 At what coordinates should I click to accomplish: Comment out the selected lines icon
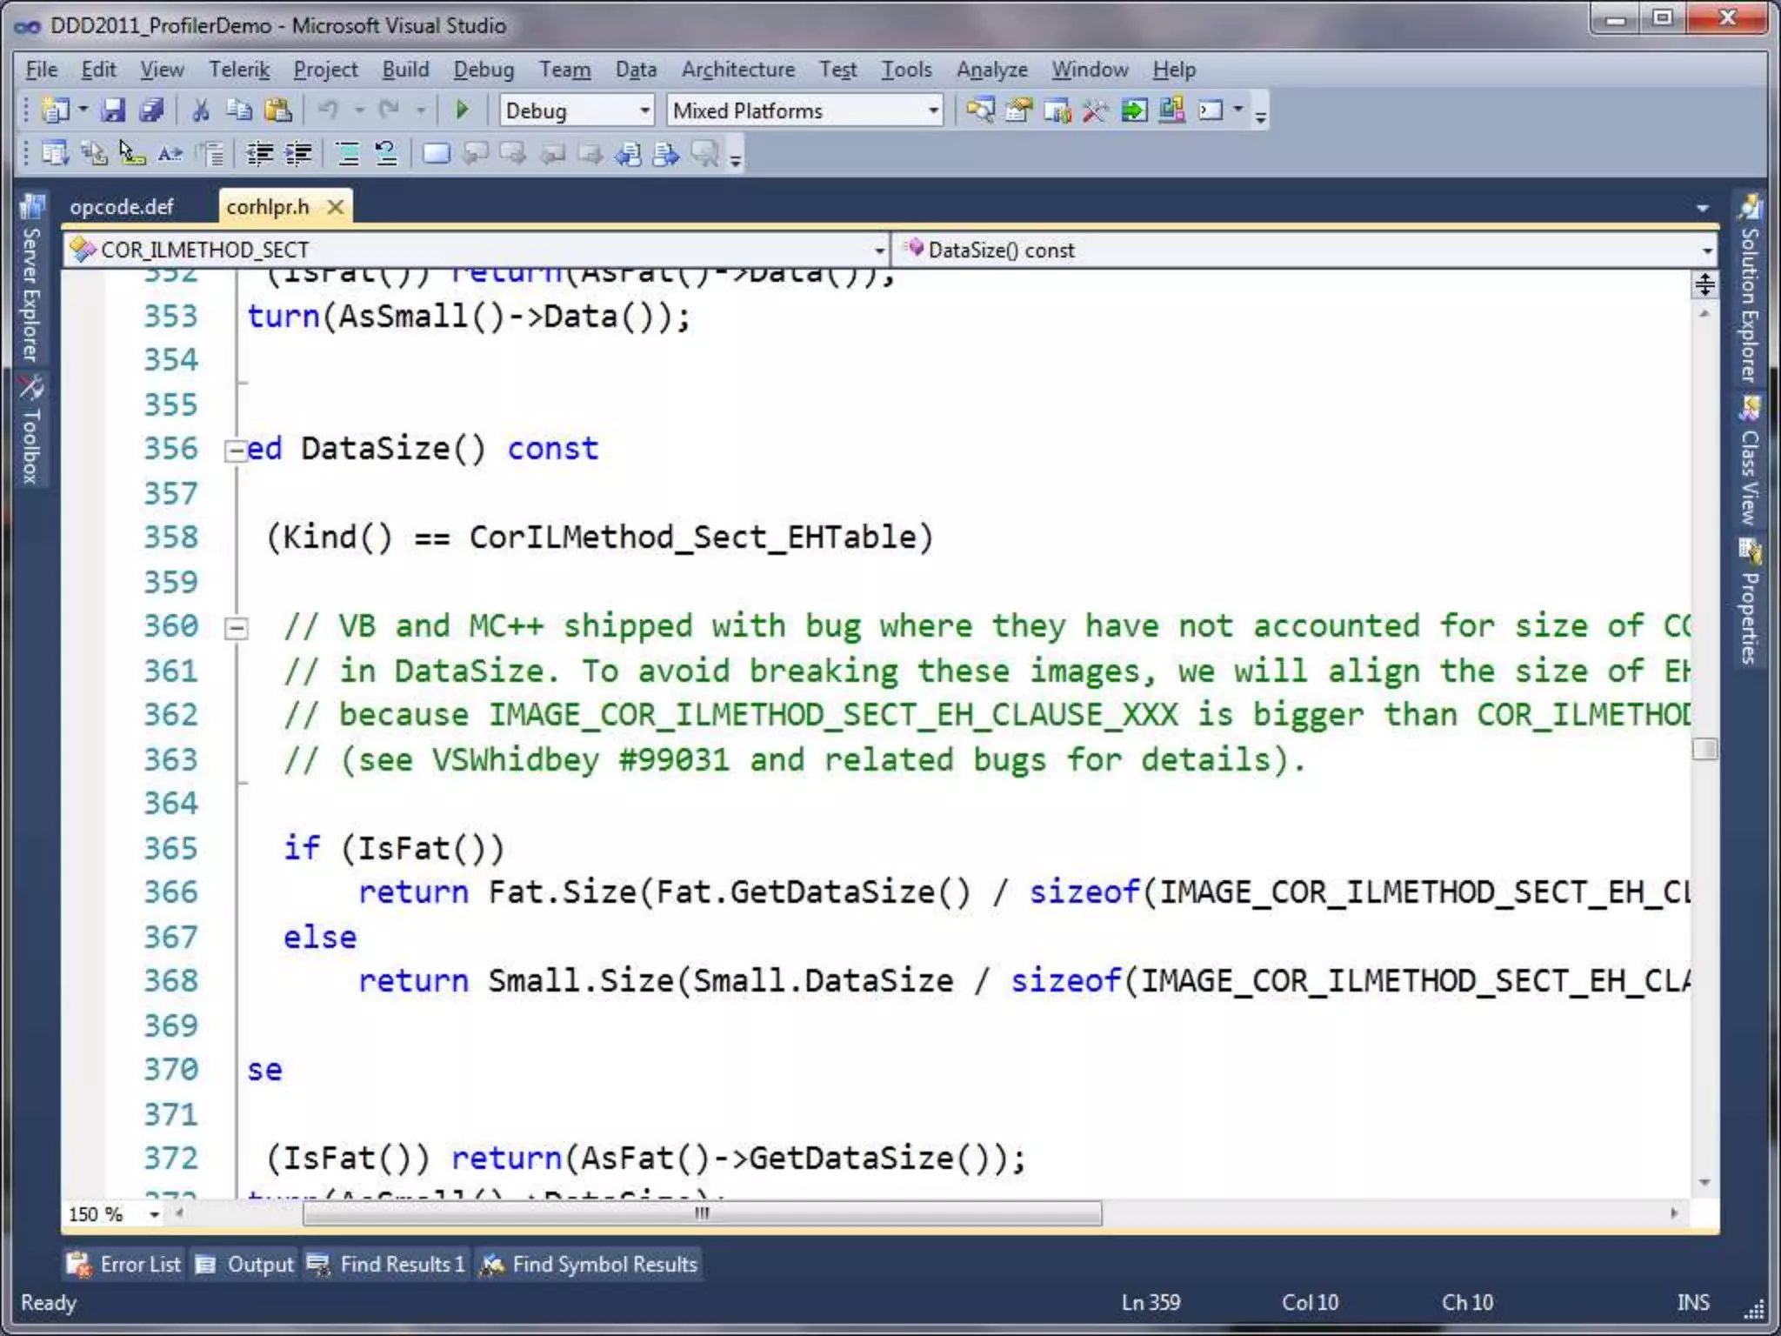[348, 154]
